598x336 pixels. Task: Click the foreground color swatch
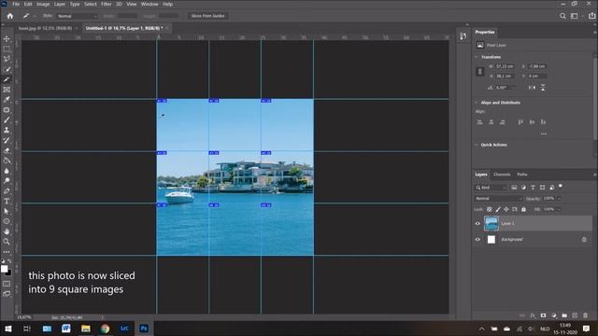4,269
